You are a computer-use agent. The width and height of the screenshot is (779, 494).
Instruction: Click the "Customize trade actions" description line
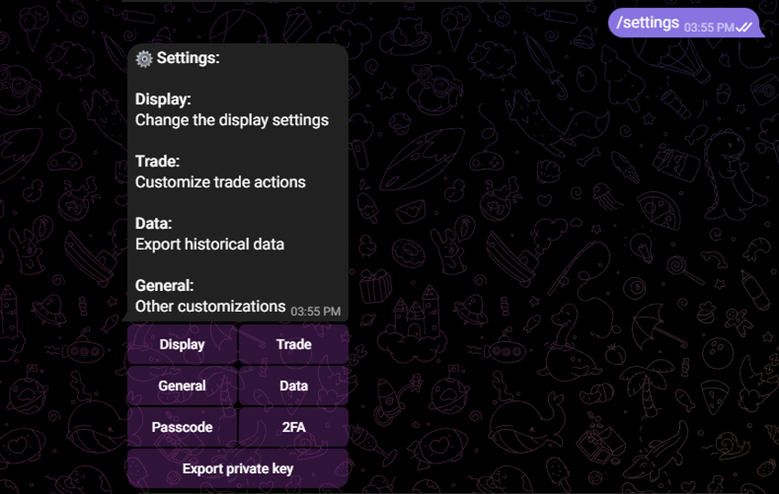[220, 182]
